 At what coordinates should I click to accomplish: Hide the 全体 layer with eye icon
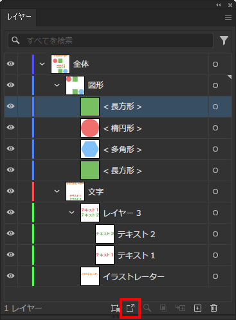[x=10, y=64]
